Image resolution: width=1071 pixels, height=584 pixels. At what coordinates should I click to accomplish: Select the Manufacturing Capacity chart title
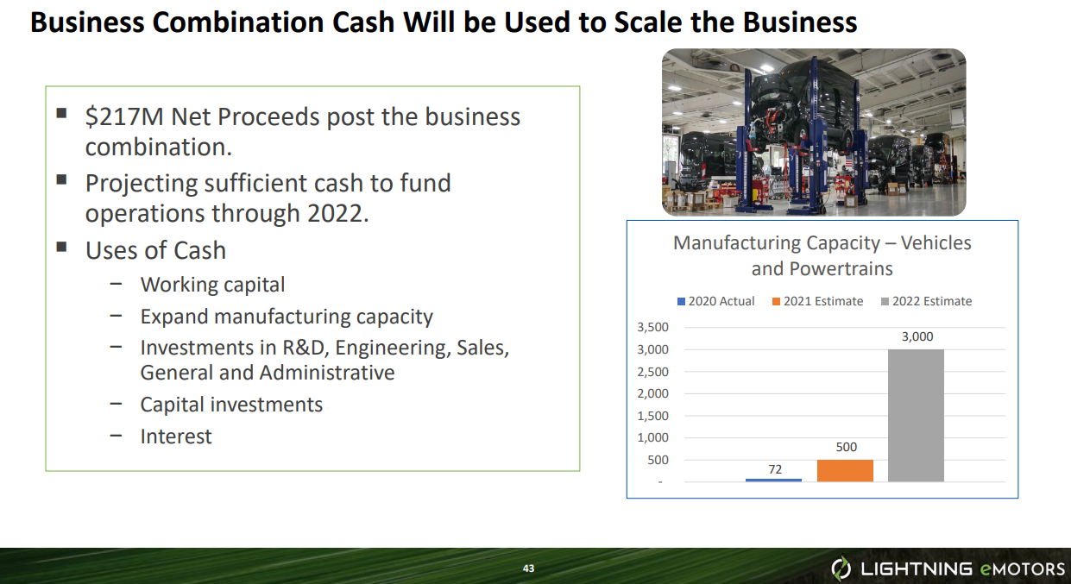click(822, 254)
